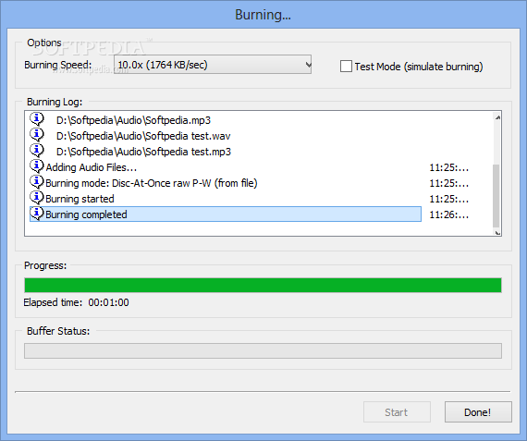The image size is (527, 441).
Task: Select the 'Burning completed' log row
Action: coord(226,214)
